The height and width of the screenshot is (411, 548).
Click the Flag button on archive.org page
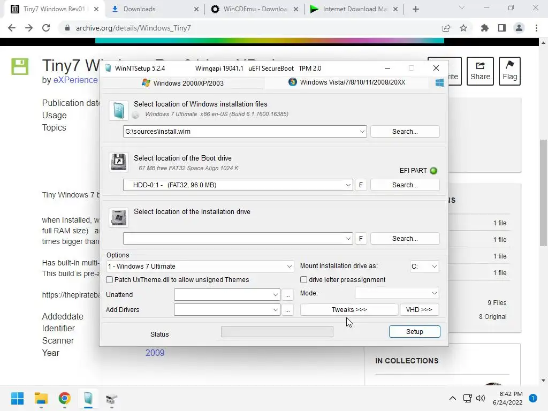coord(509,71)
